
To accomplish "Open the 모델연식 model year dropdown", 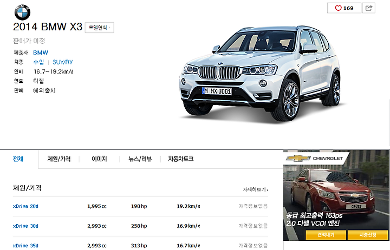I will (99, 28).
